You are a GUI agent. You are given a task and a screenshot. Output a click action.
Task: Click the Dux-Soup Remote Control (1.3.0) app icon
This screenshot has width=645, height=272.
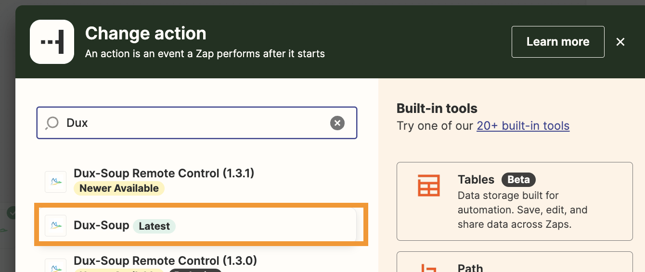click(55, 266)
